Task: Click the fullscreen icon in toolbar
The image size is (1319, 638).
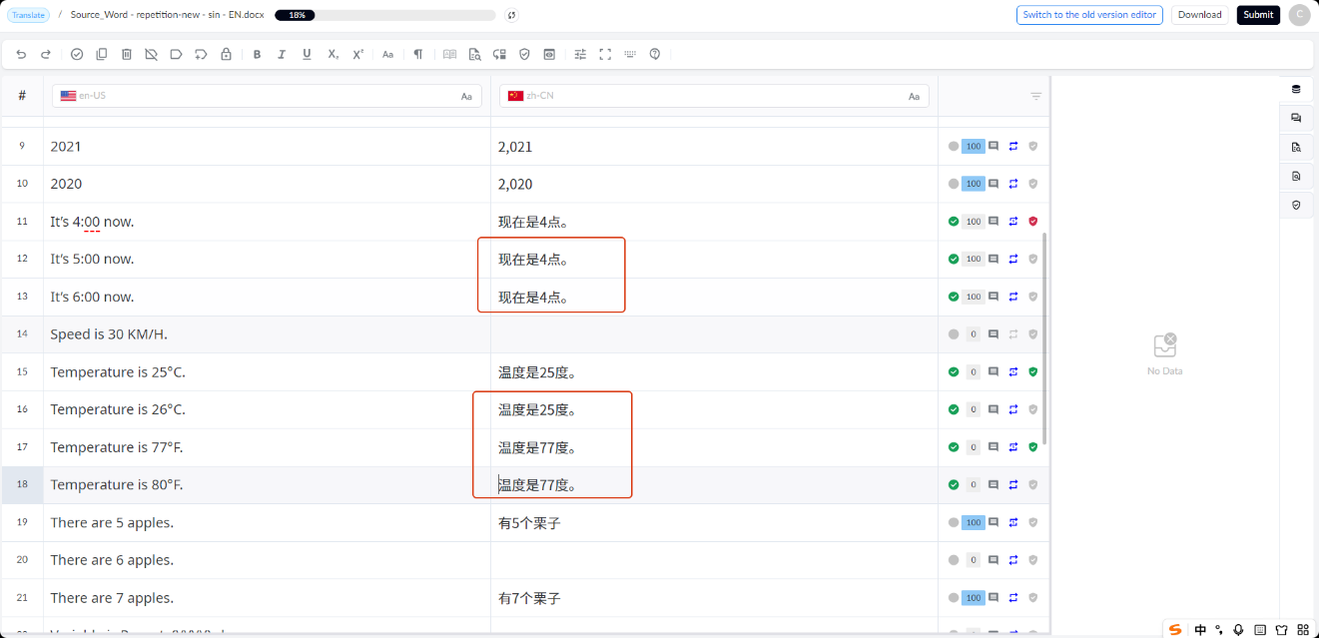Action: [605, 54]
